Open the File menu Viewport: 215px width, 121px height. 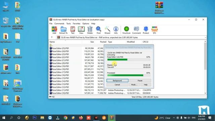(51, 24)
